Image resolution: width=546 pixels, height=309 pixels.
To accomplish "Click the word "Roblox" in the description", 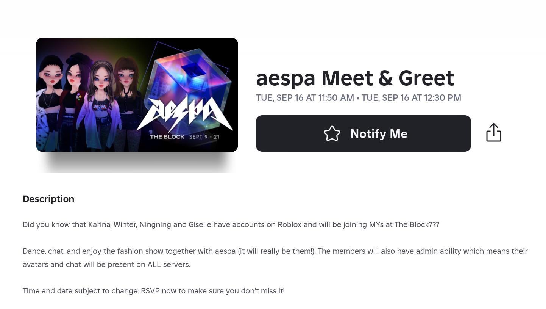I will 289,224.
